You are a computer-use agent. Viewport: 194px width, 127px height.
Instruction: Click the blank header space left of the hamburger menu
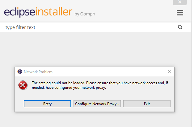coord(136,13)
